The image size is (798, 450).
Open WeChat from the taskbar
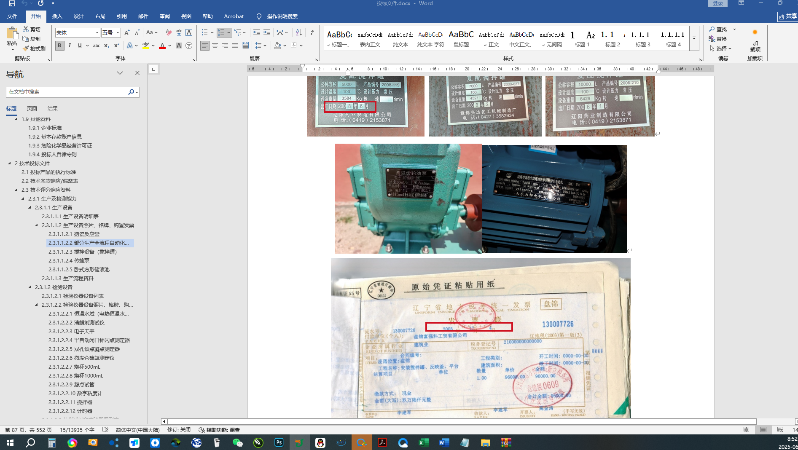coord(238,442)
